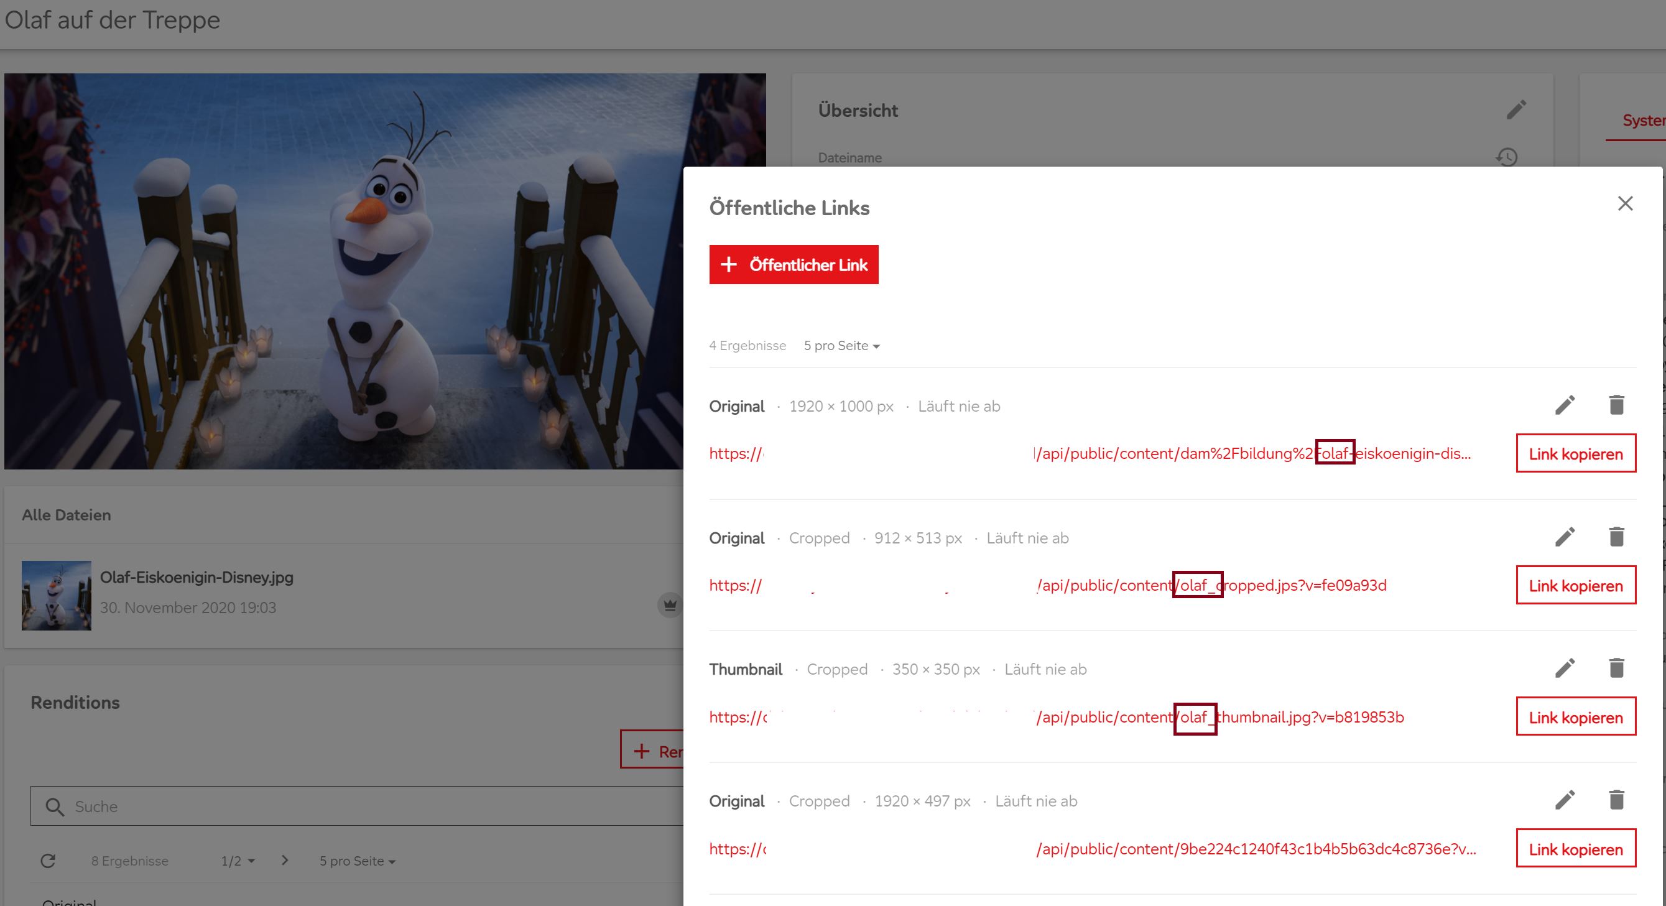1666x906 pixels.
Task: Close the Öffentliche Links dialog
Action: click(x=1625, y=203)
